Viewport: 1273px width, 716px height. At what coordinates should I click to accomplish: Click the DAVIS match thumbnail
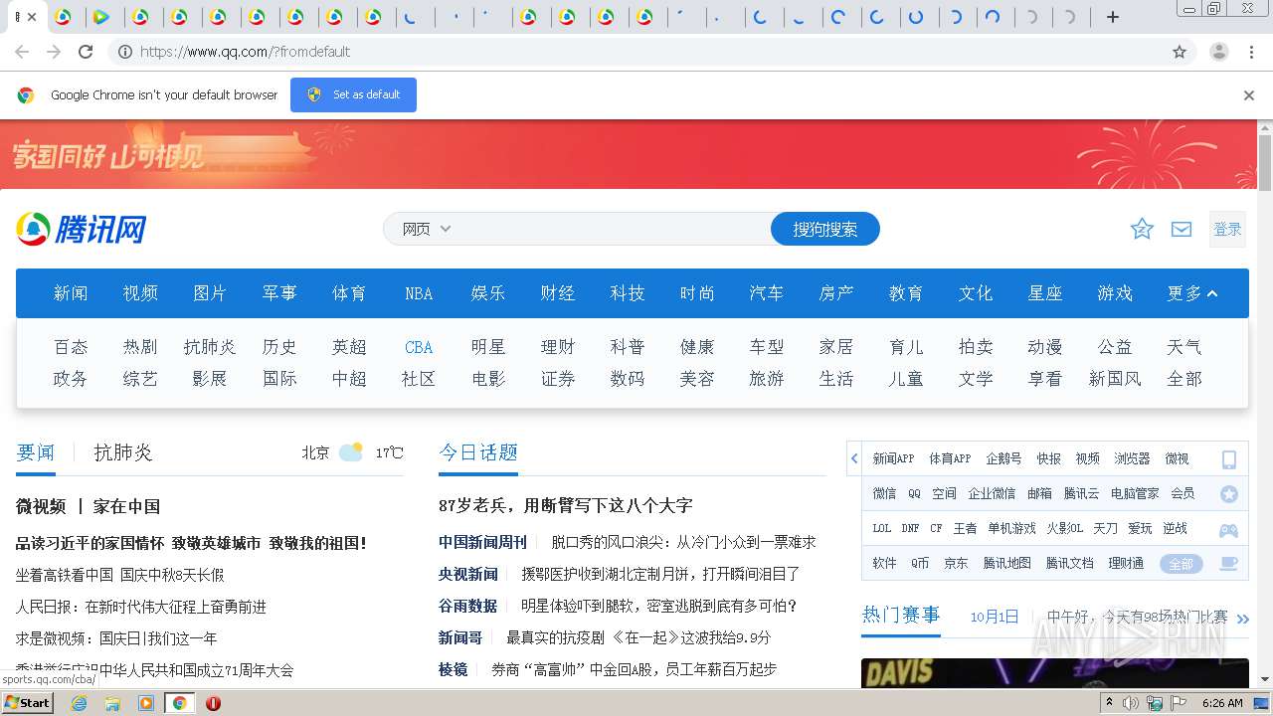coord(1054,673)
